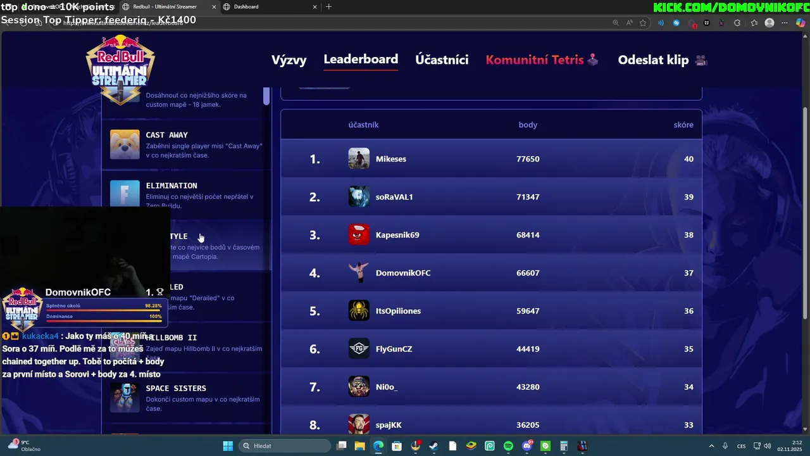Image resolution: width=810 pixels, height=456 pixels.
Task: Select participant name FlyGunCZ
Action: coord(394,349)
